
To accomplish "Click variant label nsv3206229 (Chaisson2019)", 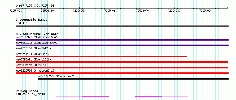I will [x=58, y=76].
